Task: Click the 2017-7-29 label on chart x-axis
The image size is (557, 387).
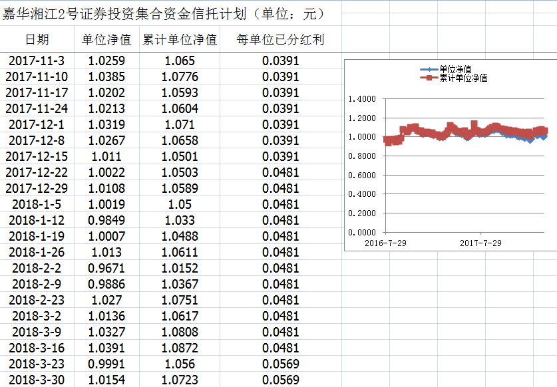Action: point(480,243)
